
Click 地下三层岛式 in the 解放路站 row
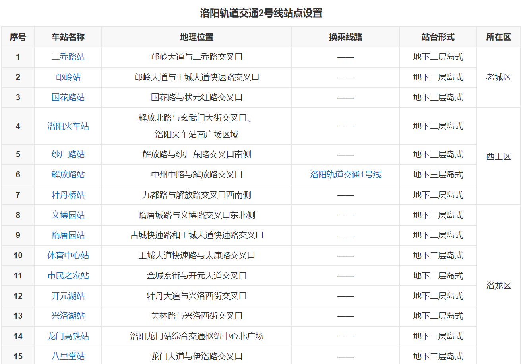click(x=438, y=175)
